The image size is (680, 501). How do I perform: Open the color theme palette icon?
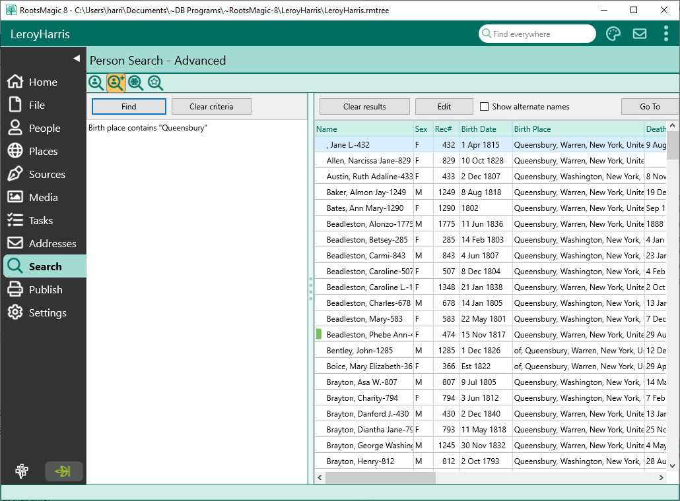tap(613, 34)
